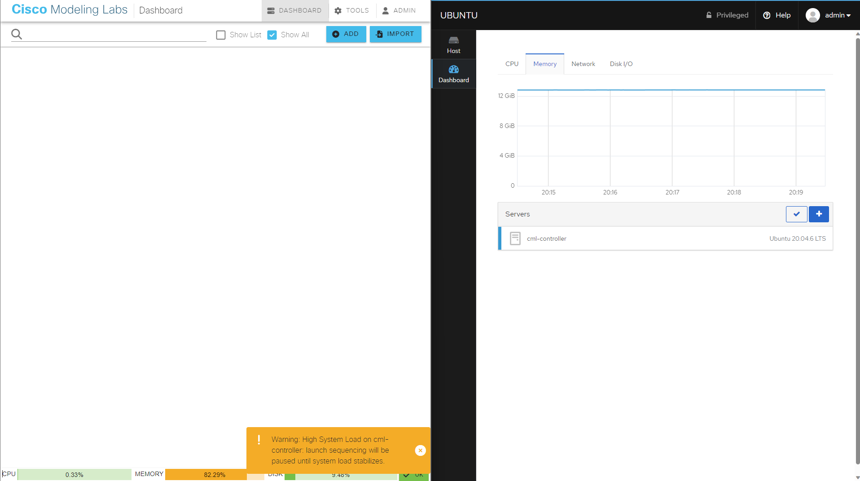Click the IMPORT button
Screen dimensions: 860x481
[x=395, y=34]
